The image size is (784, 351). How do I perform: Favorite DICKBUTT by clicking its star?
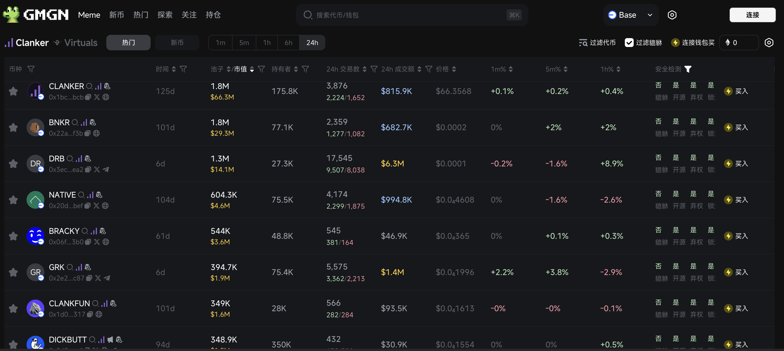(13, 344)
